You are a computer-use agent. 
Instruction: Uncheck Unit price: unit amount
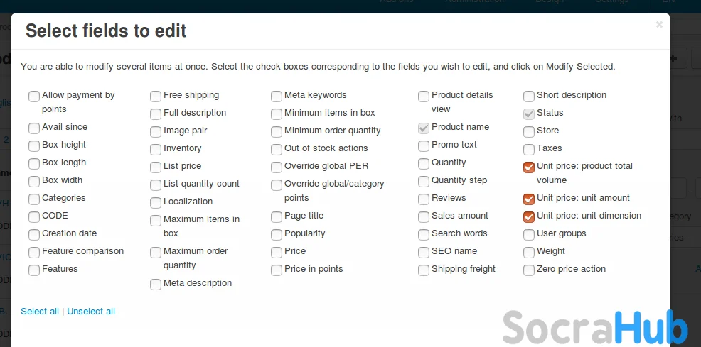[x=529, y=199]
